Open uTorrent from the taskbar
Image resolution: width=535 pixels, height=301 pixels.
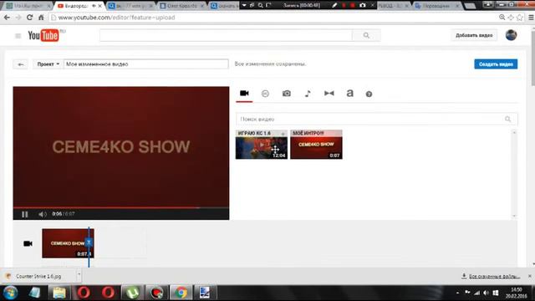click(x=132, y=293)
